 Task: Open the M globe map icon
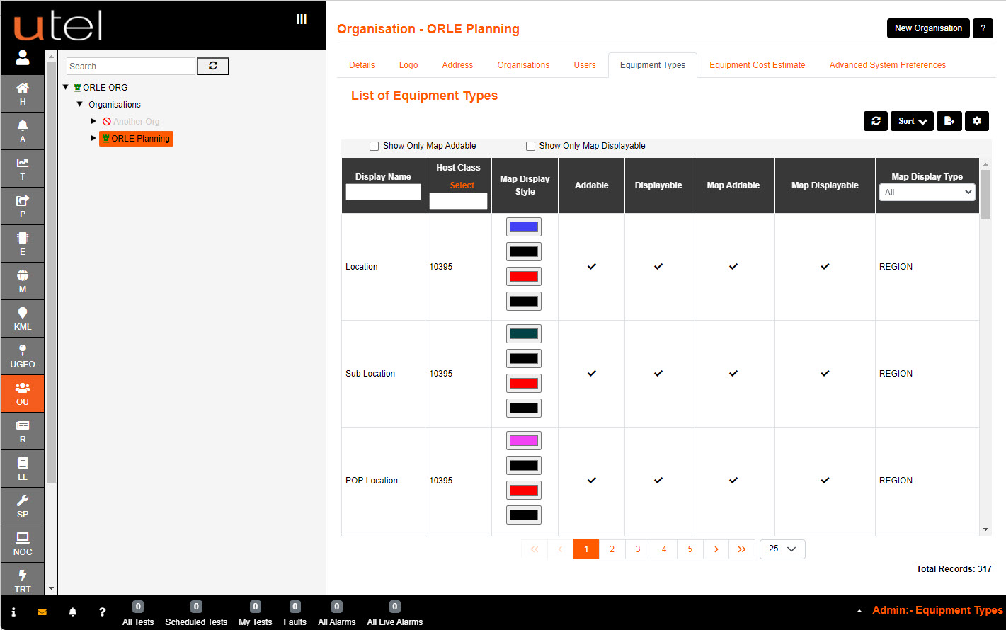[23, 281]
